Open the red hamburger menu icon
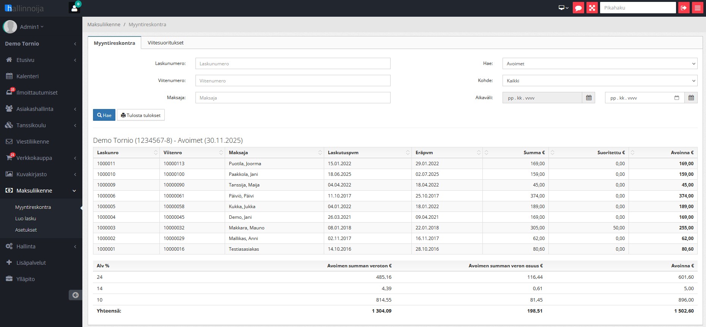 pos(698,8)
